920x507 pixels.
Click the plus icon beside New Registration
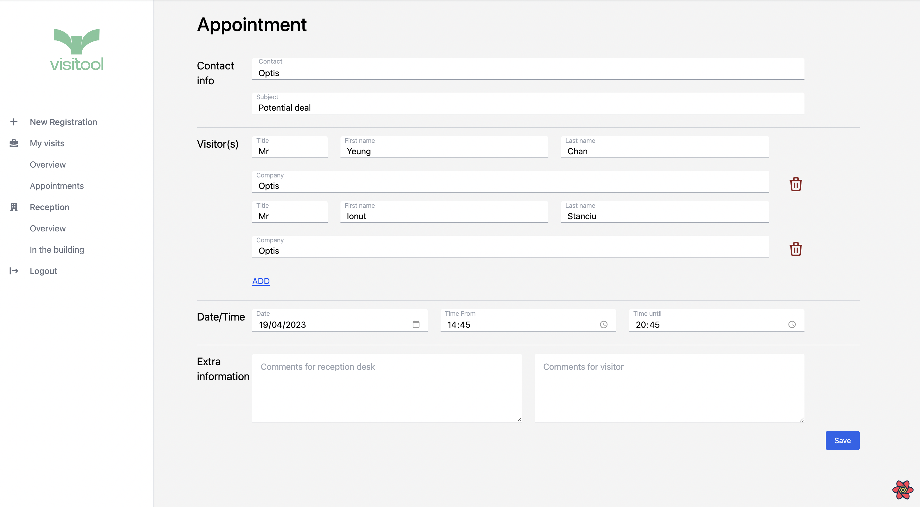pos(14,122)
